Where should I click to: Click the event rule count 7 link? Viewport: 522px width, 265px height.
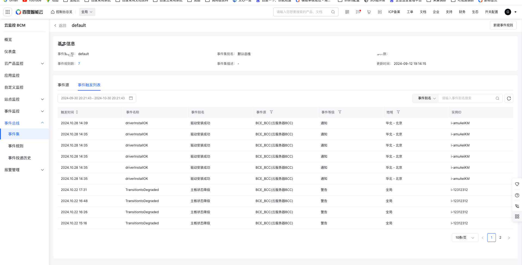(79, 64)
